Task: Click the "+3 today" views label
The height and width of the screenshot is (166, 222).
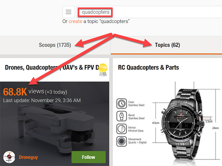Action: pyautogui.click(x=56, y=92)
